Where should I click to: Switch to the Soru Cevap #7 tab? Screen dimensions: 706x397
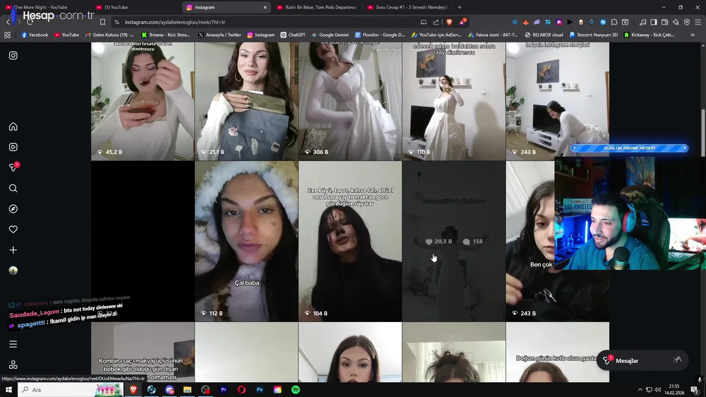(x=408, y=7)
